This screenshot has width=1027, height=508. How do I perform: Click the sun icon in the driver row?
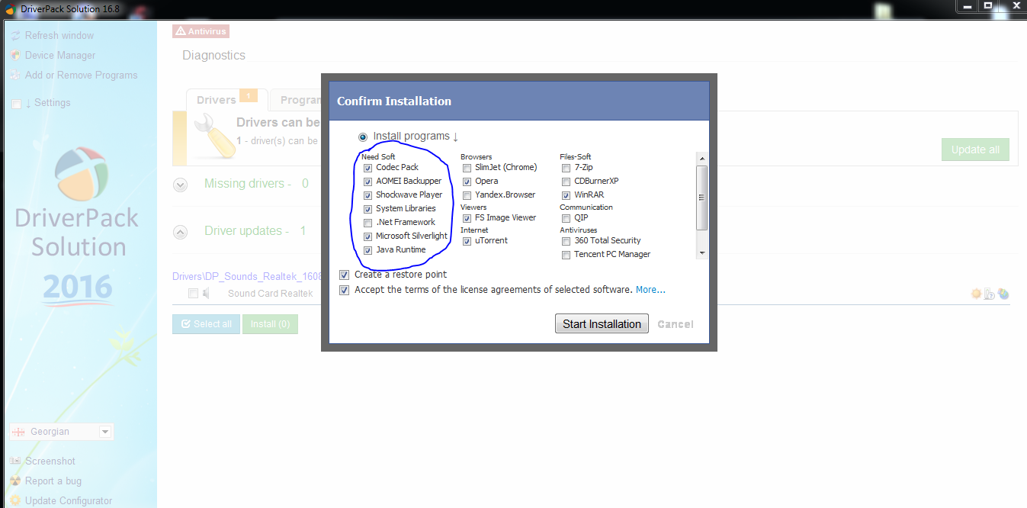coord(976,294)
